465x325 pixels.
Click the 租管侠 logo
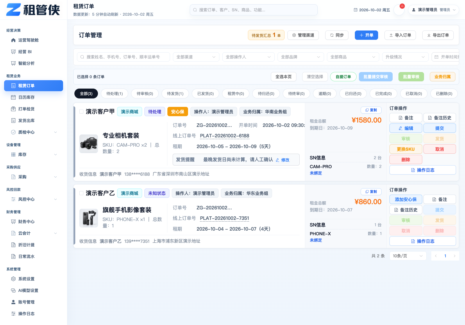33,10
